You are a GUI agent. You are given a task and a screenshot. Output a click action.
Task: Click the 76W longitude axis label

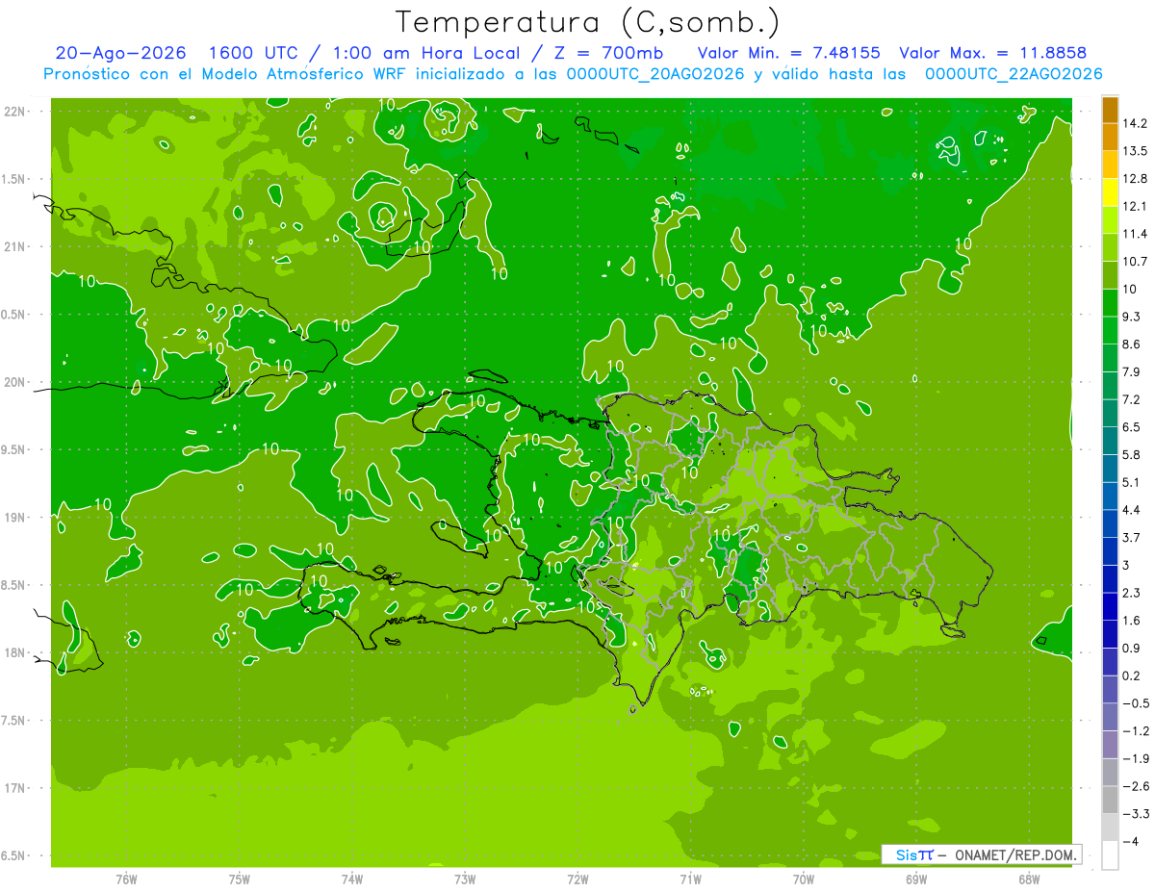coord(126,879)
